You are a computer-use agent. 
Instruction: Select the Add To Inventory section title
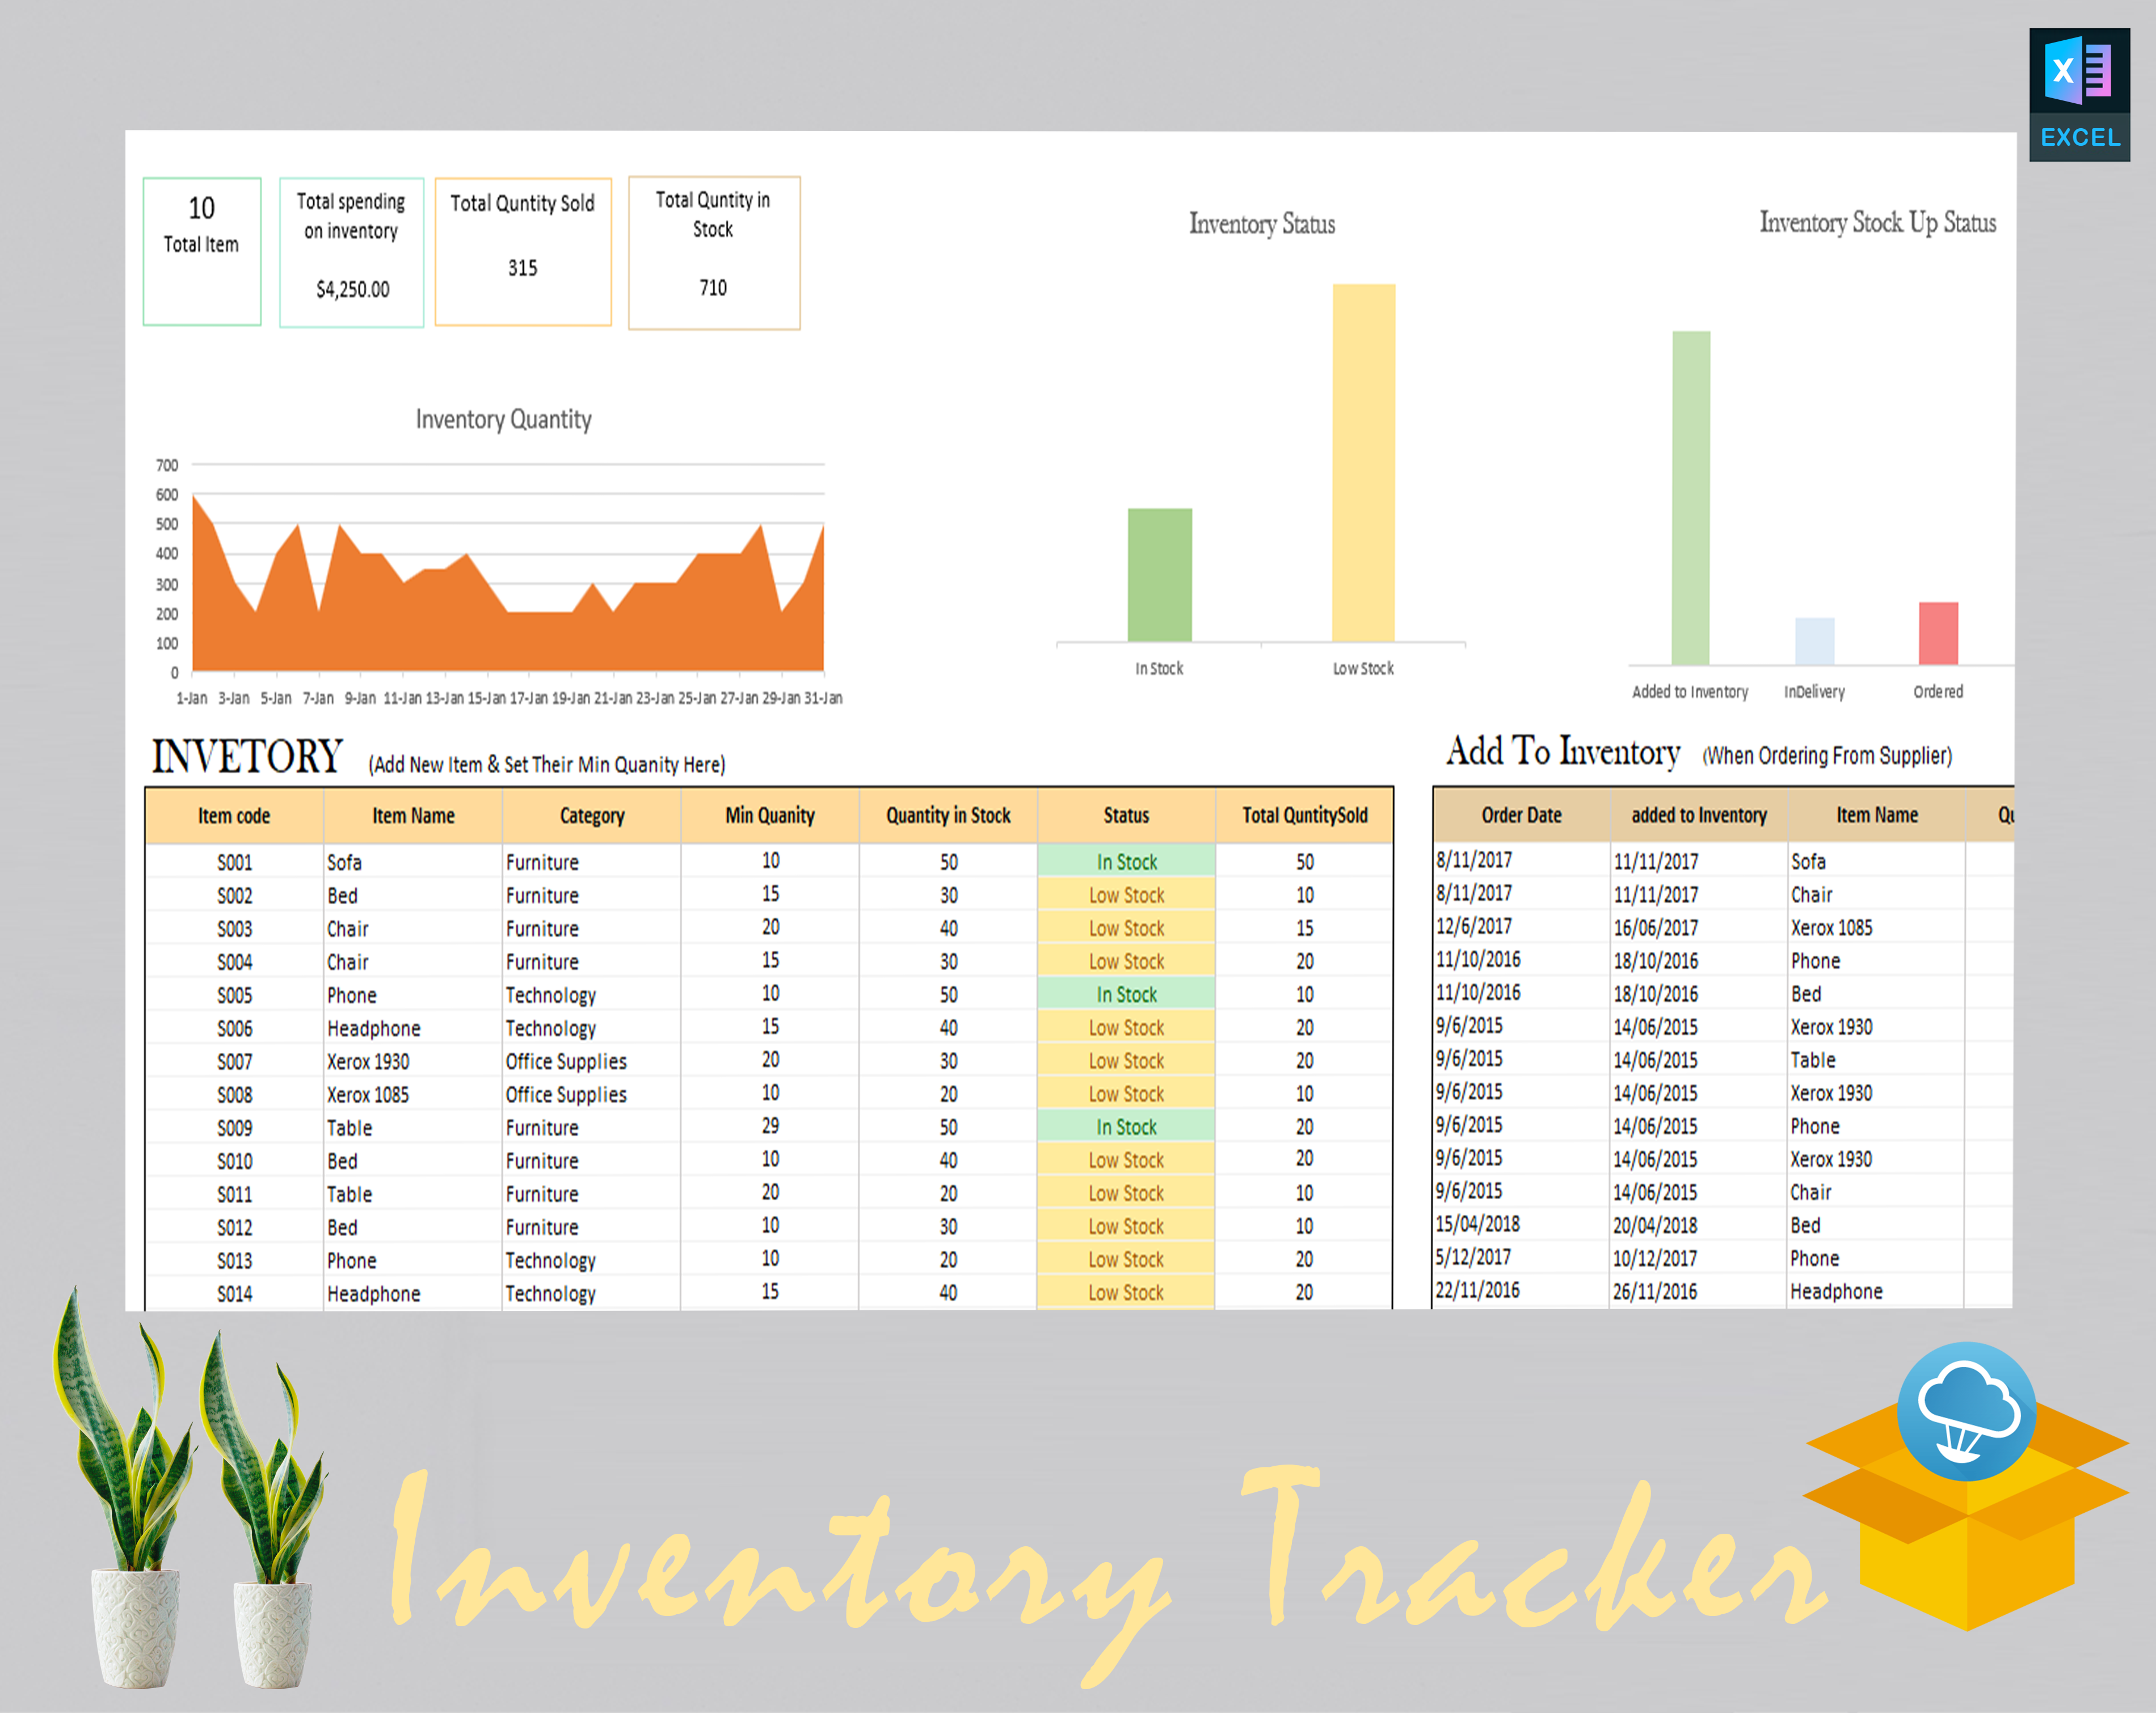tap(1564, 752)
